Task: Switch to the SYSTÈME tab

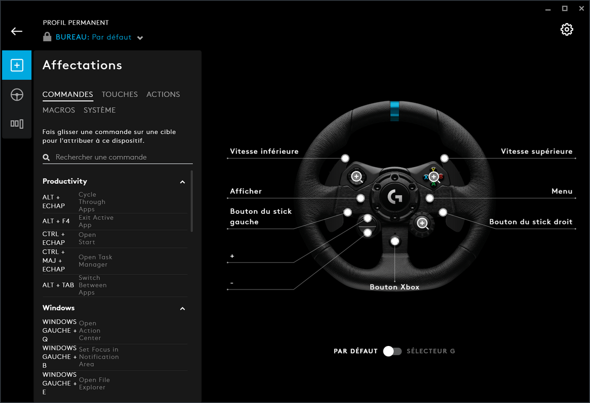Action: coord(100,110)
